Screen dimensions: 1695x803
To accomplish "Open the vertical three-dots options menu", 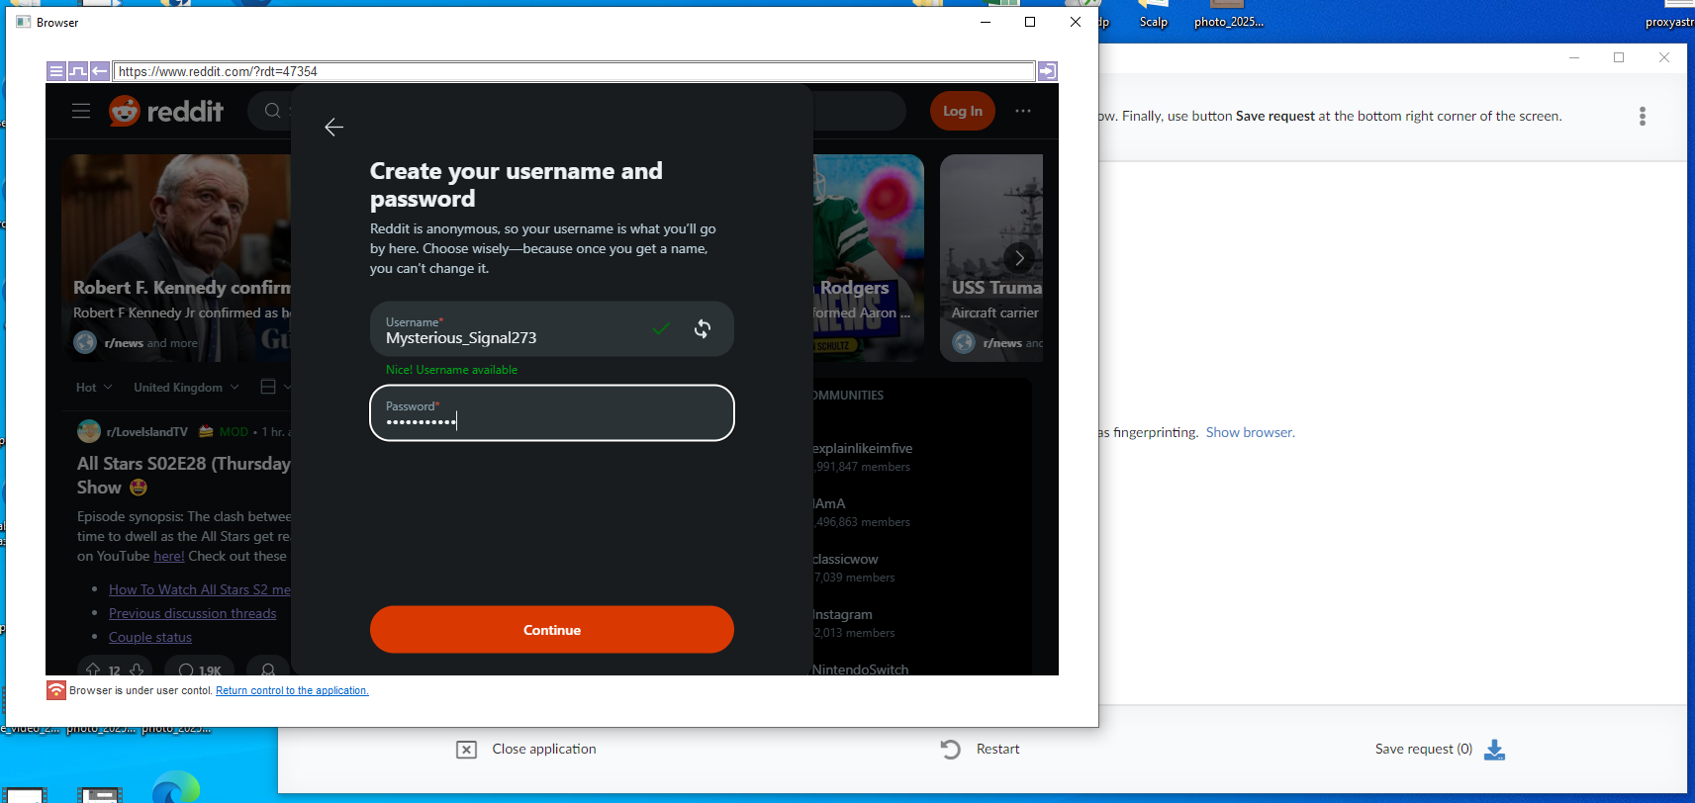I will point(1642,117).
